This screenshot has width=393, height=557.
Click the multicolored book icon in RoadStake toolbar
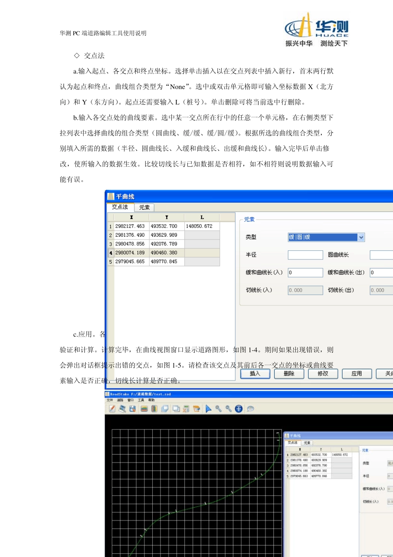[154, 409]
